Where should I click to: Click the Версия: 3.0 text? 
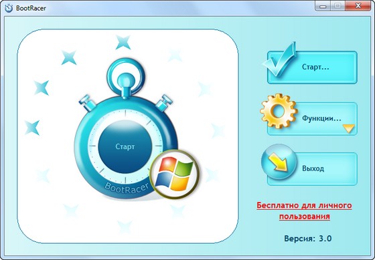point(308,238)
